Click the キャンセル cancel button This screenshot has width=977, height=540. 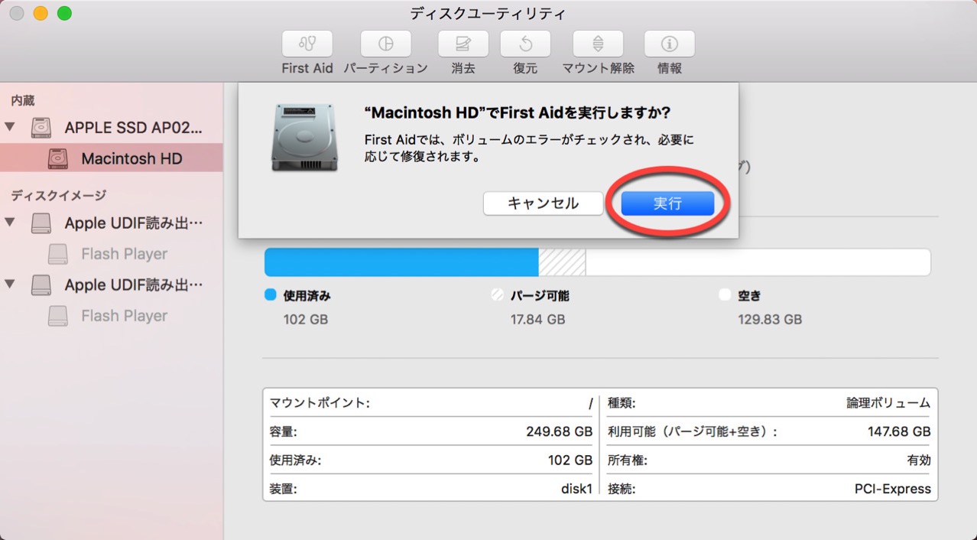[x=543, y=203]
